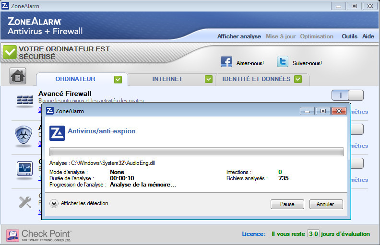The width and height of the screenshot is (380, 245).
Task: Maximize the scan dialog window
Action: 323,111
